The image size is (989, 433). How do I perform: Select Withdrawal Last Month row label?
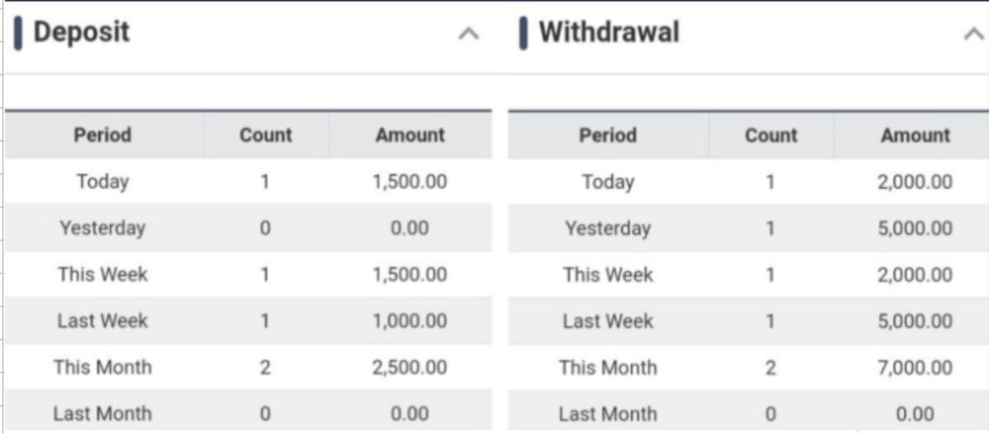coord(608,414)
